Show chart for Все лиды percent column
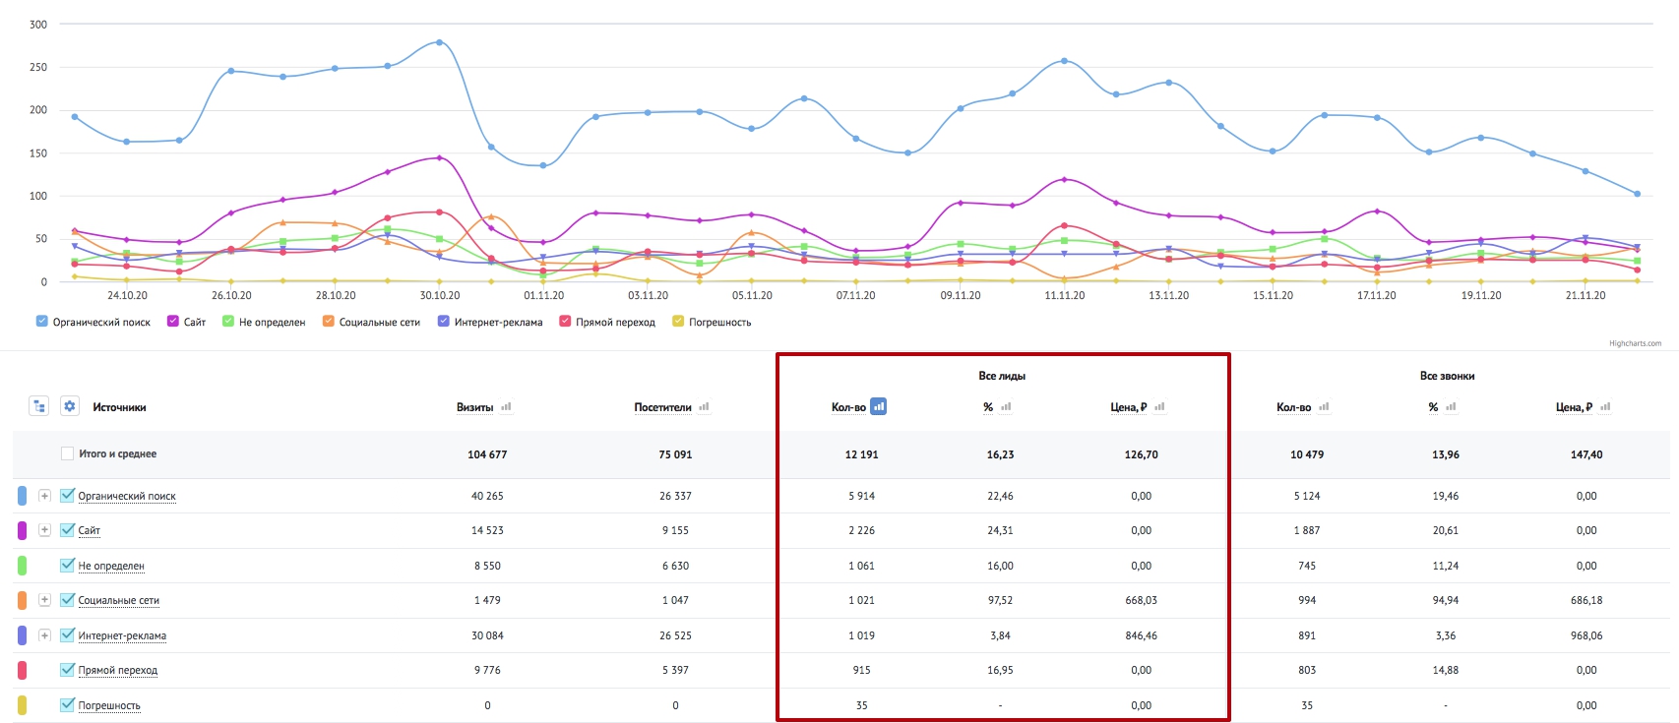 point(1006,406)
